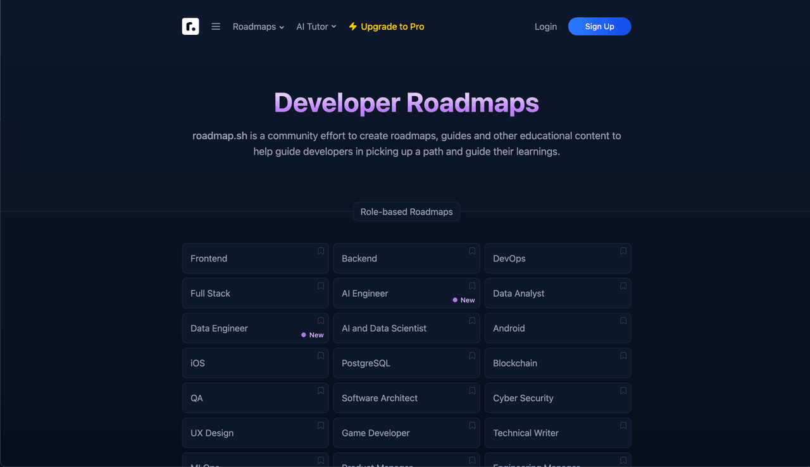Bookmark the DevOps roadmap

[623, 251]
